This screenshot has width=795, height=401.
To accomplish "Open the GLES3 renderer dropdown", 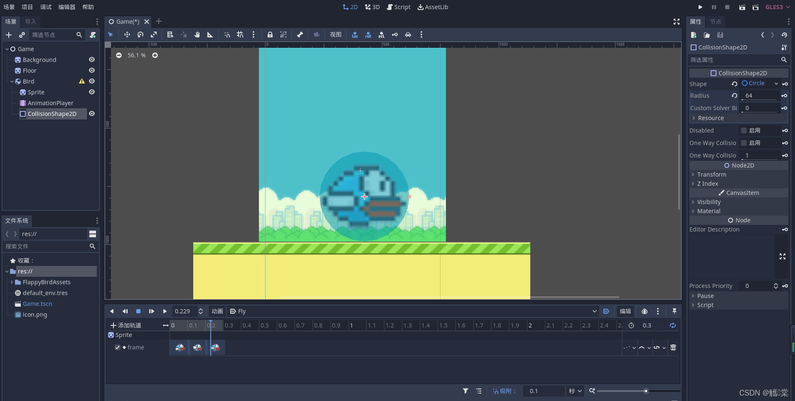I will [x=778, y=7].
